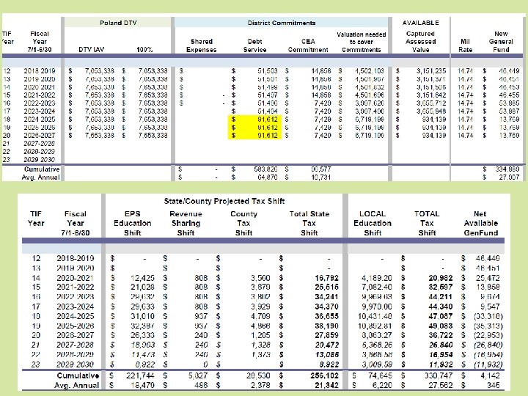
Task: Click Total State Tax Shift value 27,859
Action: pyautogui.click(x=326, y=335)
